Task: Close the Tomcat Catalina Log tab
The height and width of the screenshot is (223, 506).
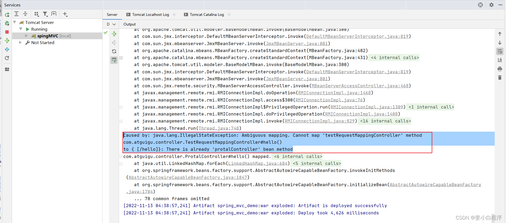Action: click(x=229, y=15)
